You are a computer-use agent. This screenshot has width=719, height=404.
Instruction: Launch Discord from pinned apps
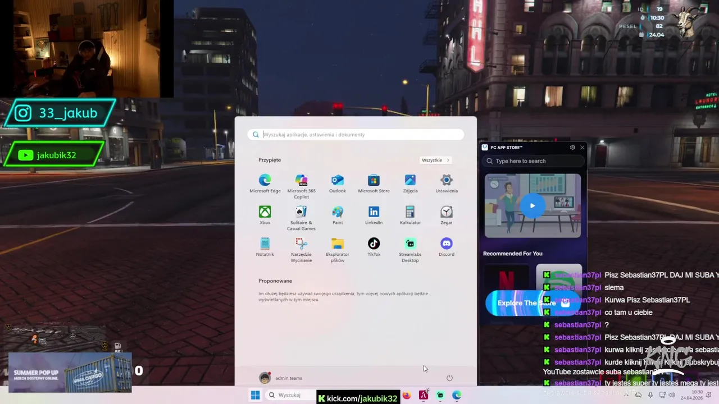pyautogui.click(x=447, y=247)
